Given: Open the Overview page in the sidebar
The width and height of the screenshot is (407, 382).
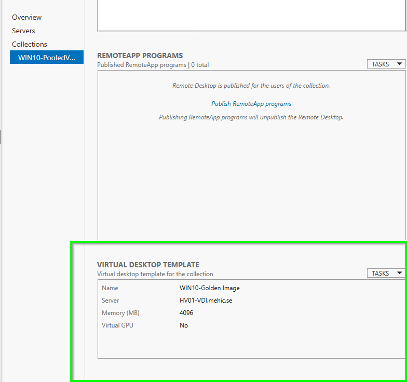Looking at the screenshot, I should click(27, 17).
